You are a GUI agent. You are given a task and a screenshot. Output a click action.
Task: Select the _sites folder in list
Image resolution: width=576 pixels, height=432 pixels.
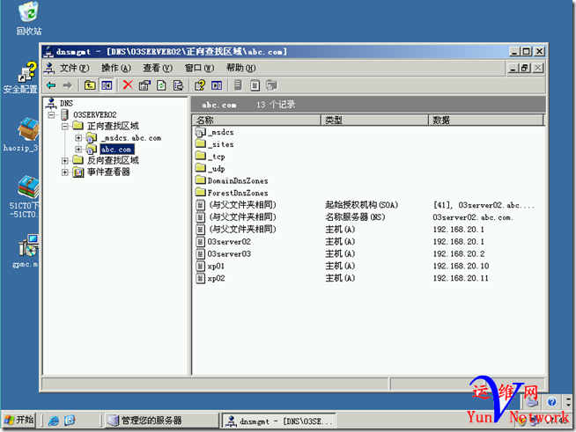point(220,144)
